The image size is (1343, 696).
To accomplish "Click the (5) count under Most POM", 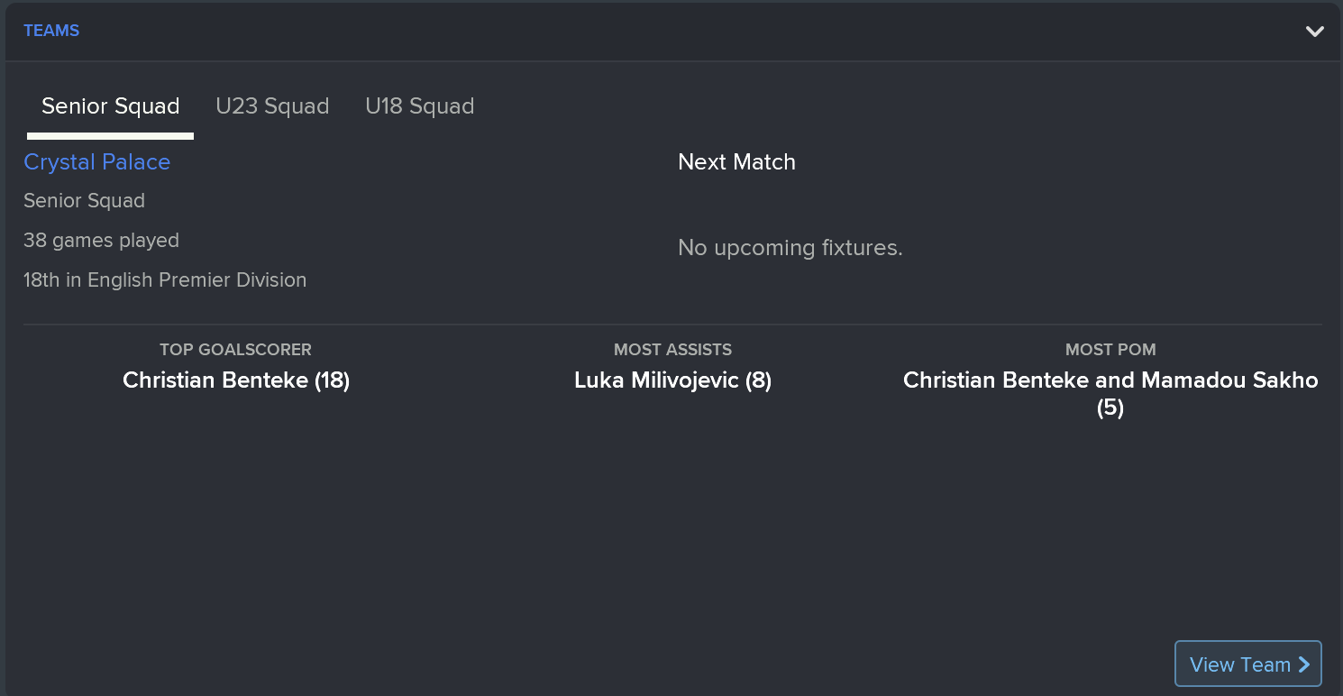I will tap(1110, 408).
